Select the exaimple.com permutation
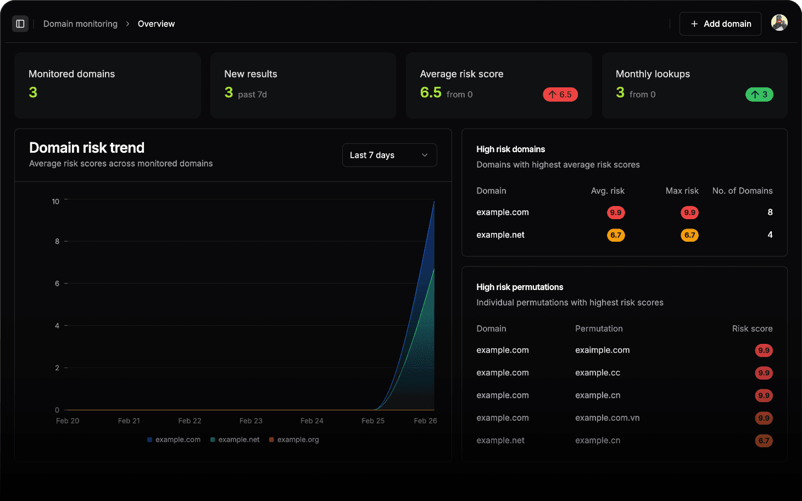Viewport: 802px width, 501px height. 603,350
